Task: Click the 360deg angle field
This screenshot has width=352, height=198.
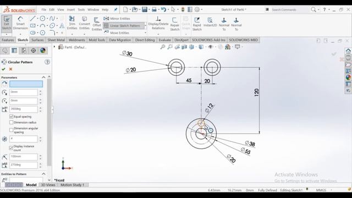Action: (23, 109)
